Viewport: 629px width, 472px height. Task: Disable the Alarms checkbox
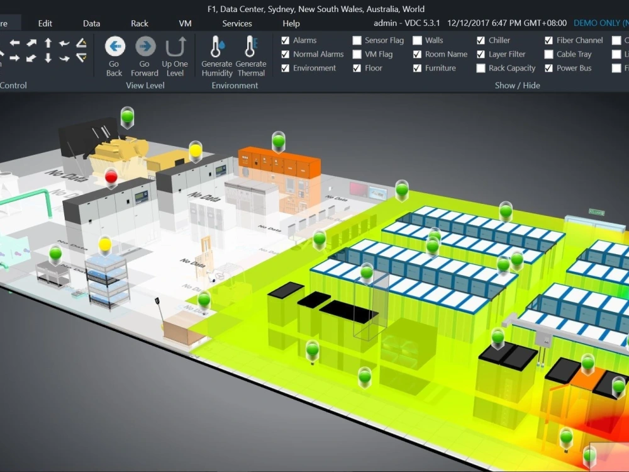[x=285, y=40]
